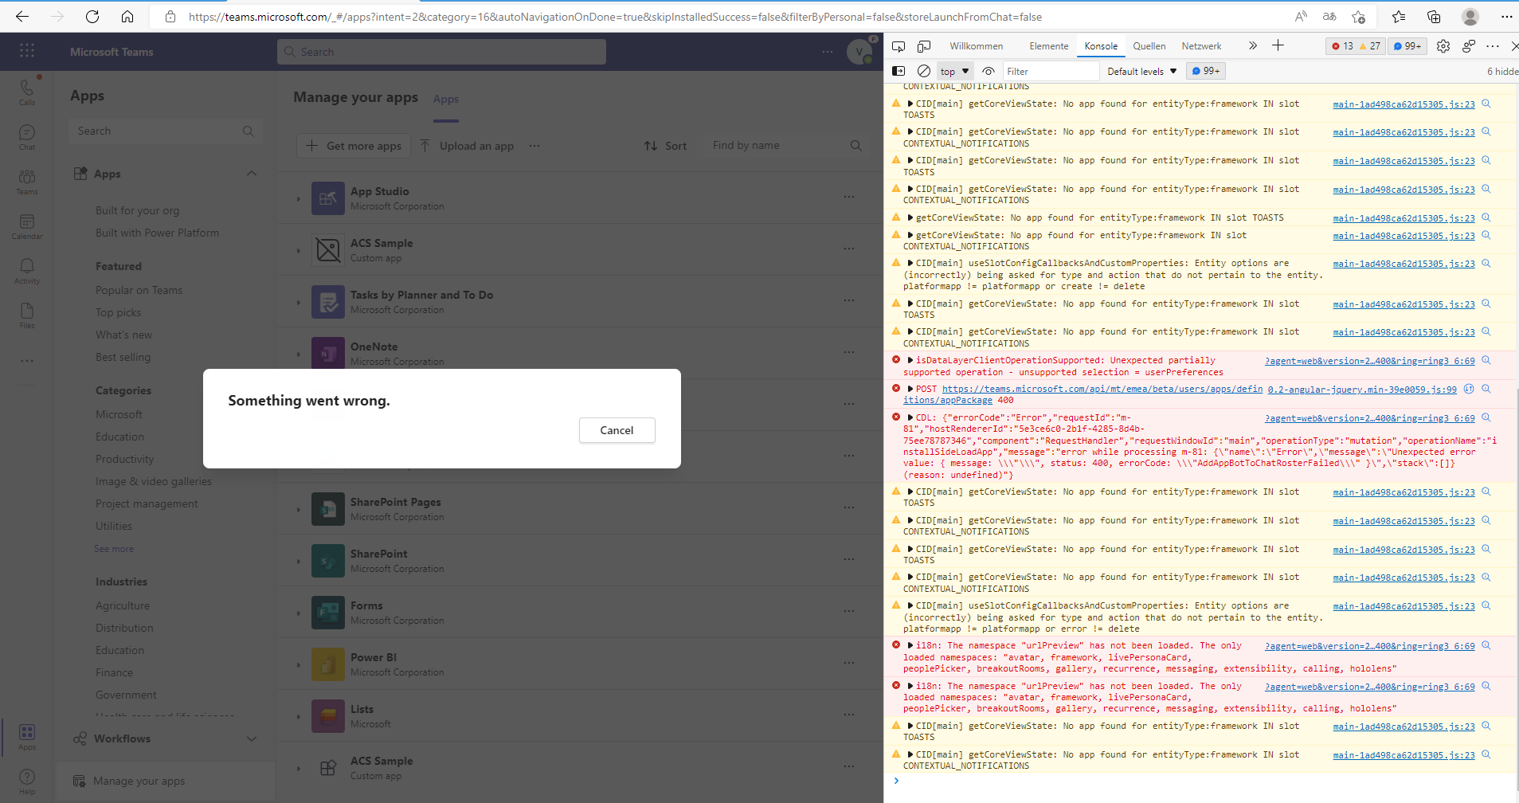This screenshot has height=803, width=1519.
Task: Click the console Filter input field
Action: point(1051,71)
